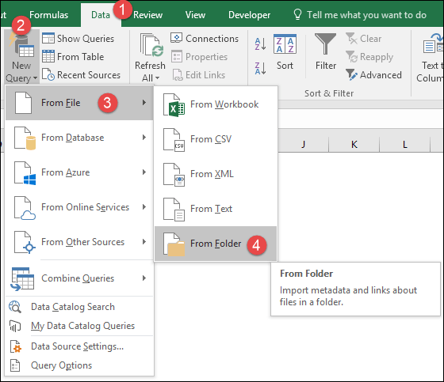Click the Show Queries label
The height and width of the screenshot is (382, 444).
(86, 39)
